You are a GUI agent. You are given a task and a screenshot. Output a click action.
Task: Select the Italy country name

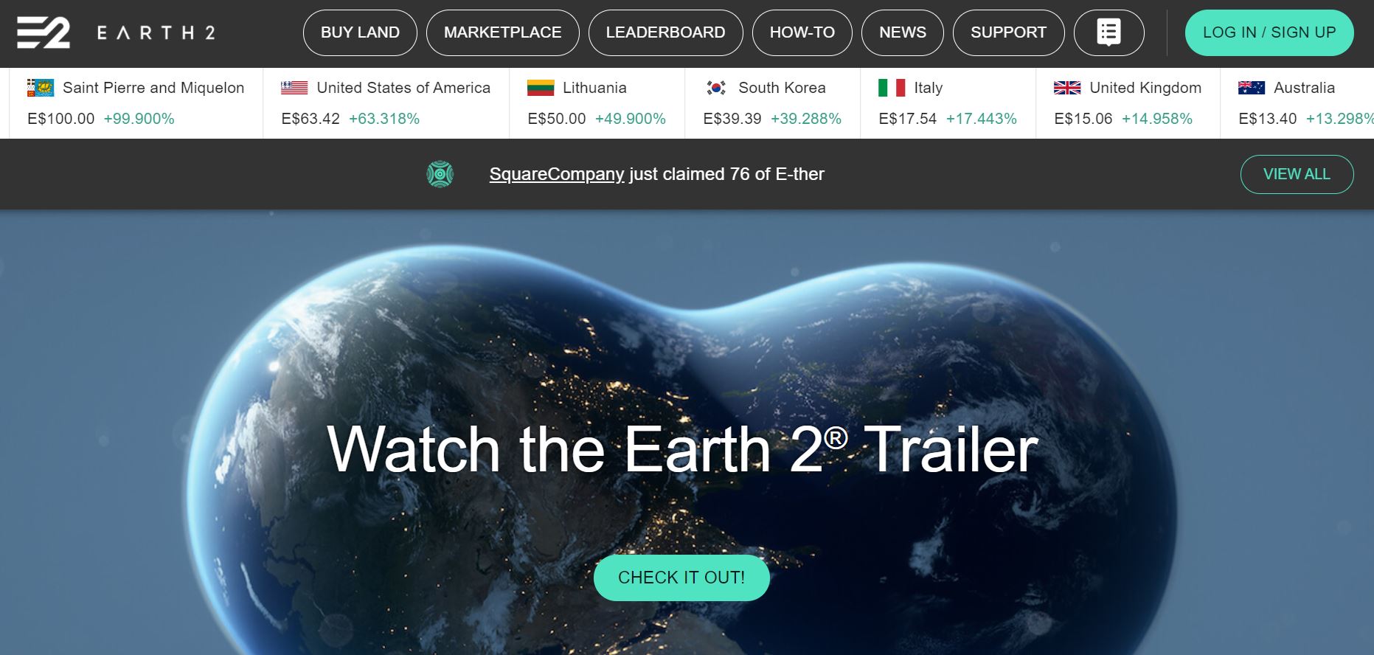(x=929, y=88)
